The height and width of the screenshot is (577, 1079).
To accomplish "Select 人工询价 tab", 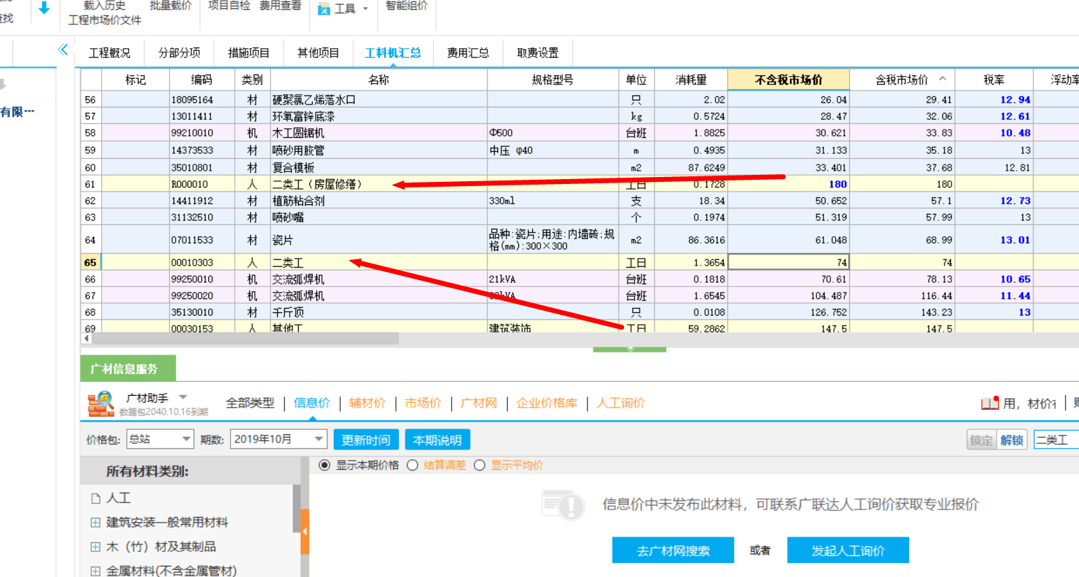I will tap(621, 403).
